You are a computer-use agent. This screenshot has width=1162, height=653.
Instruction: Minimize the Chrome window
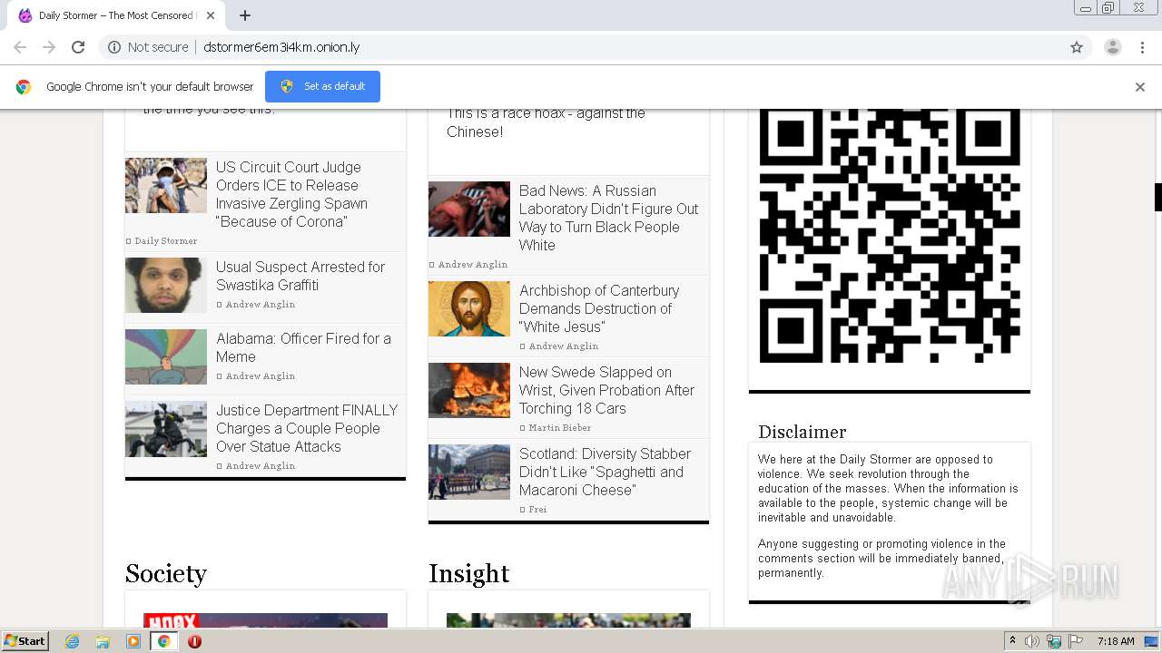pyautogui.click(x=1086, y=8)
